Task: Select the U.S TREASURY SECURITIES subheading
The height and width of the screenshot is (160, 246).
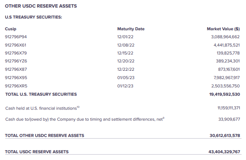Action: (x=33, y=17)
